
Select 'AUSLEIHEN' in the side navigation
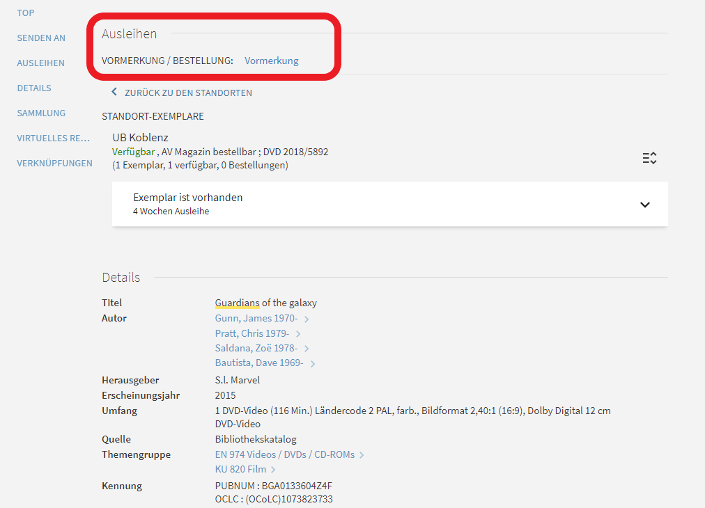coord(41,63)
